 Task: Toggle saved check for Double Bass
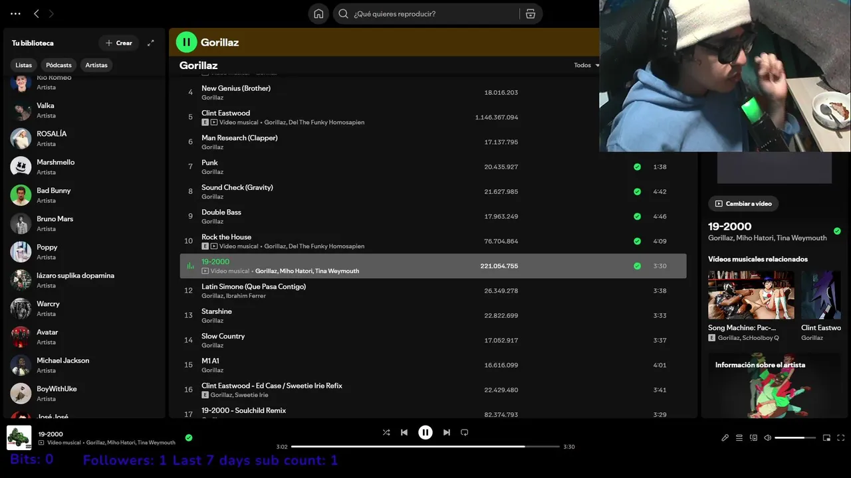637,216
